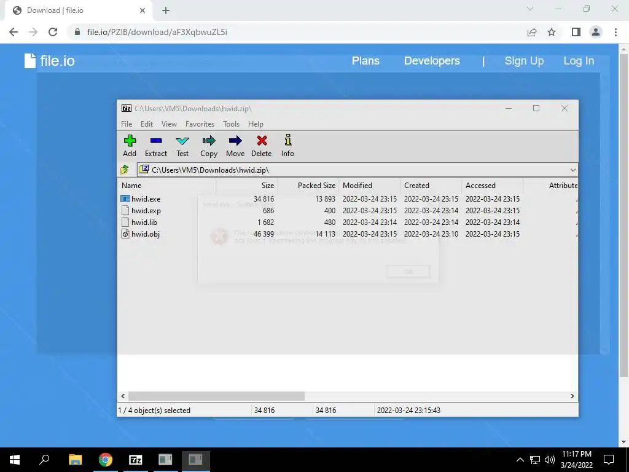Select the hwid.obj filename

[x=146, y=234]
